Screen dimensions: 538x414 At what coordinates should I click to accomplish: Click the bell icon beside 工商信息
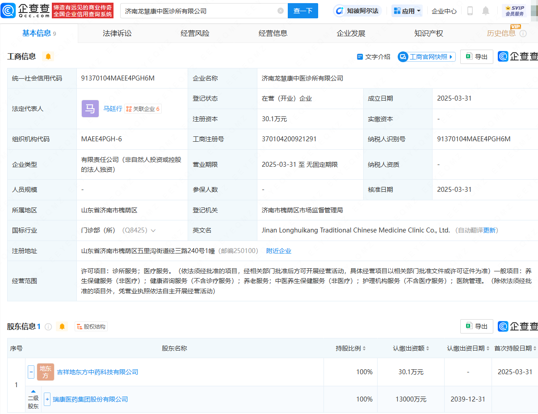coord(48,56)
